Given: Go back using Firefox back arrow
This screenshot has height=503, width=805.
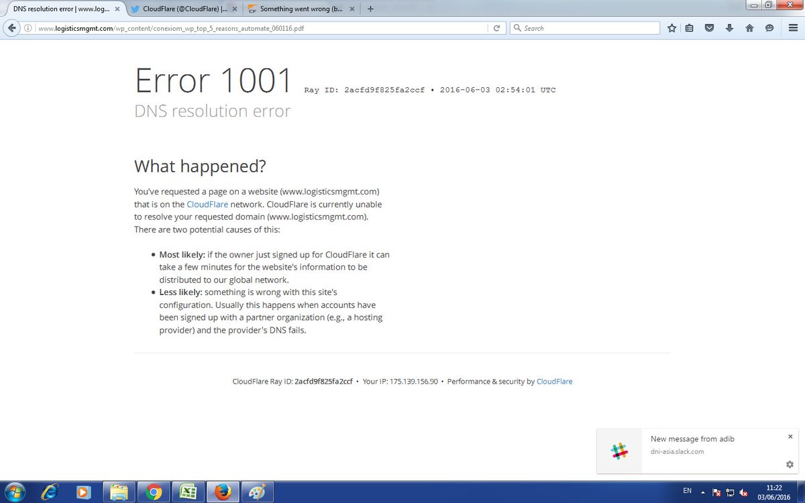Looking at the screenshot, I should tap(11, 28).
